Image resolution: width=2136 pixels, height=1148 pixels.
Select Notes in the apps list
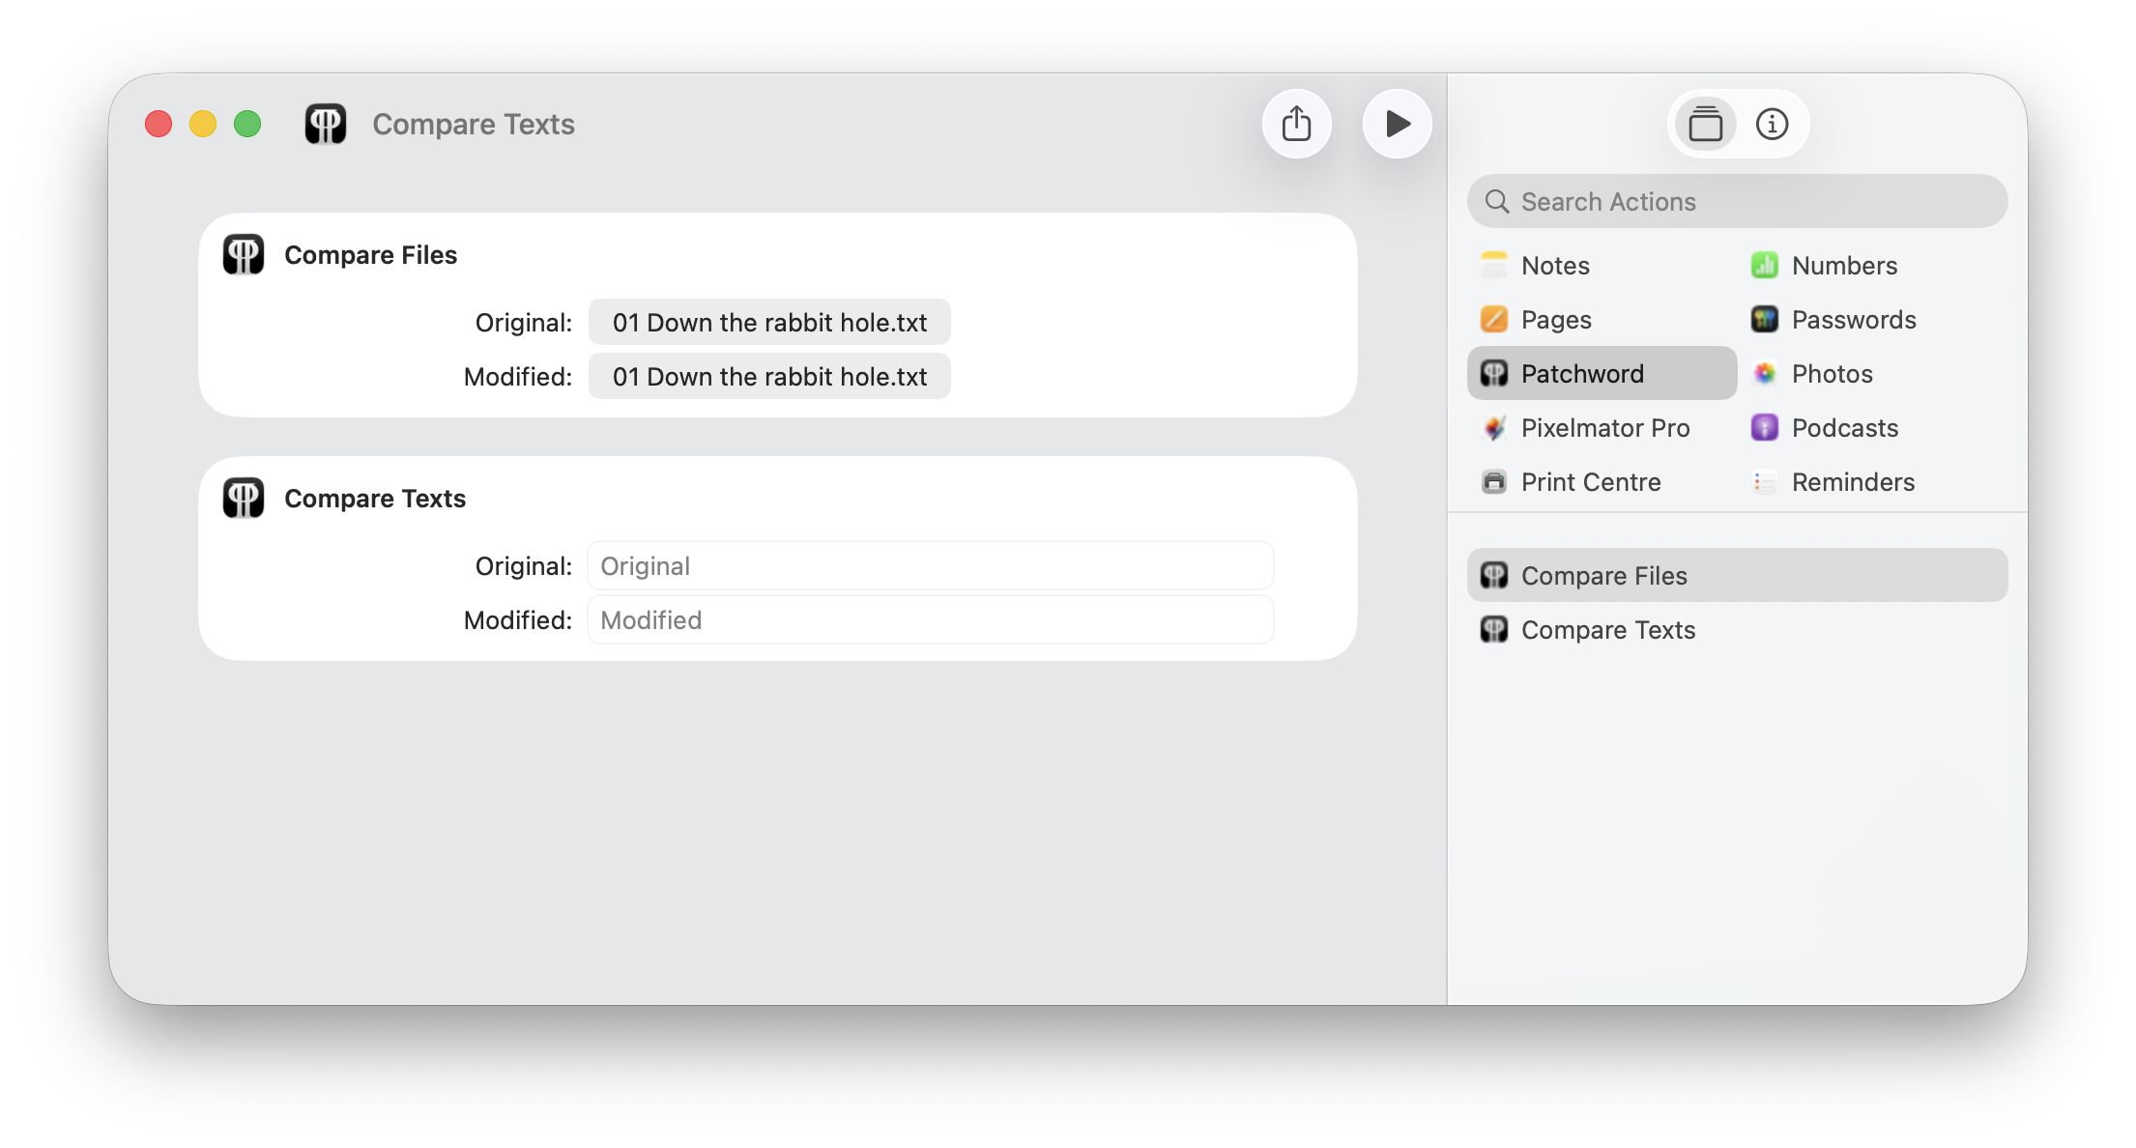click(x=1554, y=266)
